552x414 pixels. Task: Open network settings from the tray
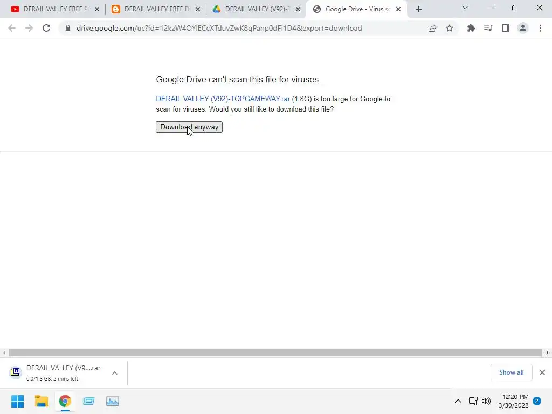[473, 401]
